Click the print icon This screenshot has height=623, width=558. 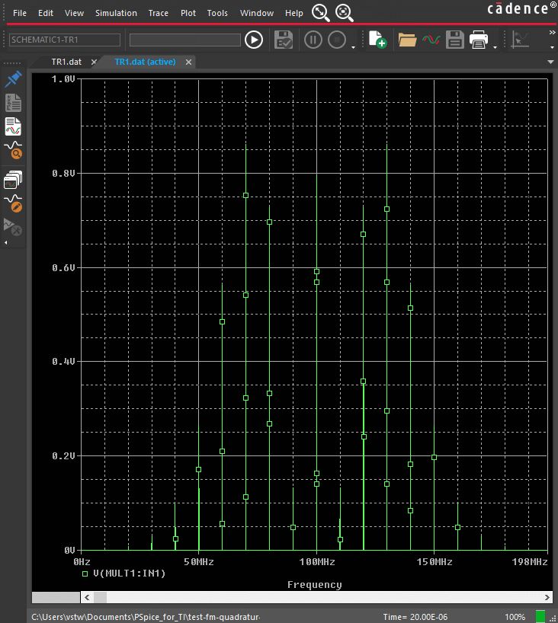click(479, 40)
